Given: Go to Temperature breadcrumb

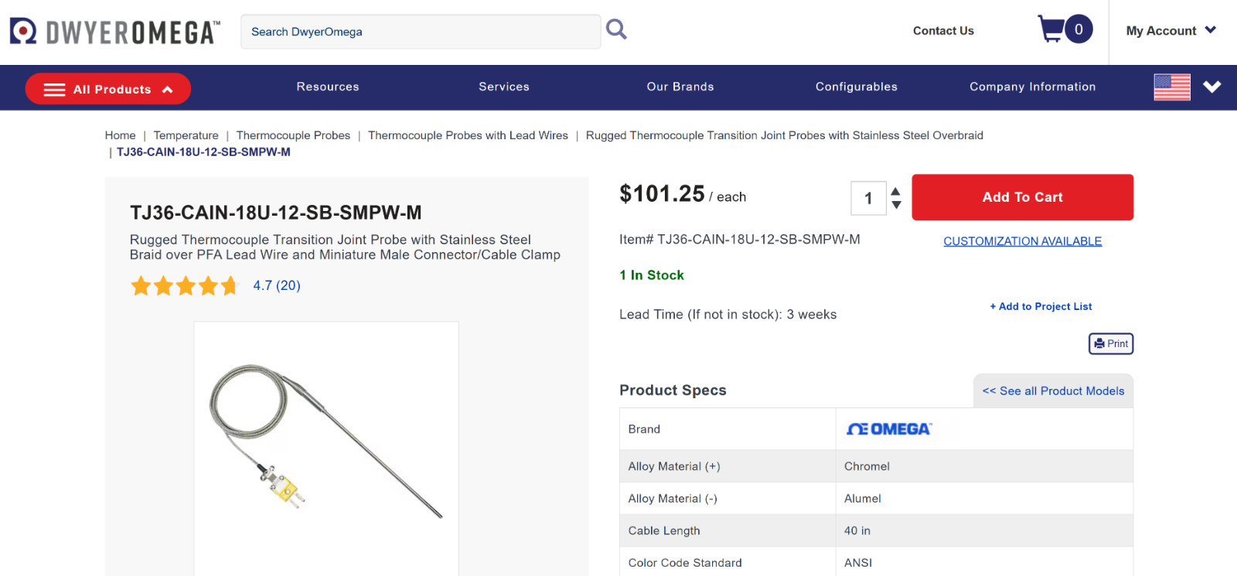Looking at the screenshot, I should point(186,135).
